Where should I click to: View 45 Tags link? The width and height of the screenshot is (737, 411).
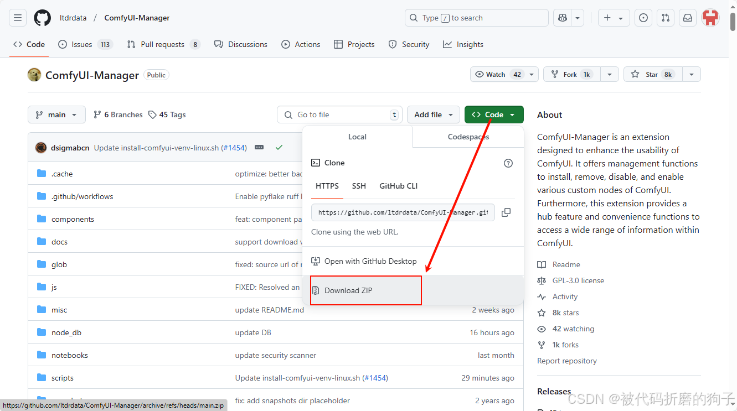(167, 115)
